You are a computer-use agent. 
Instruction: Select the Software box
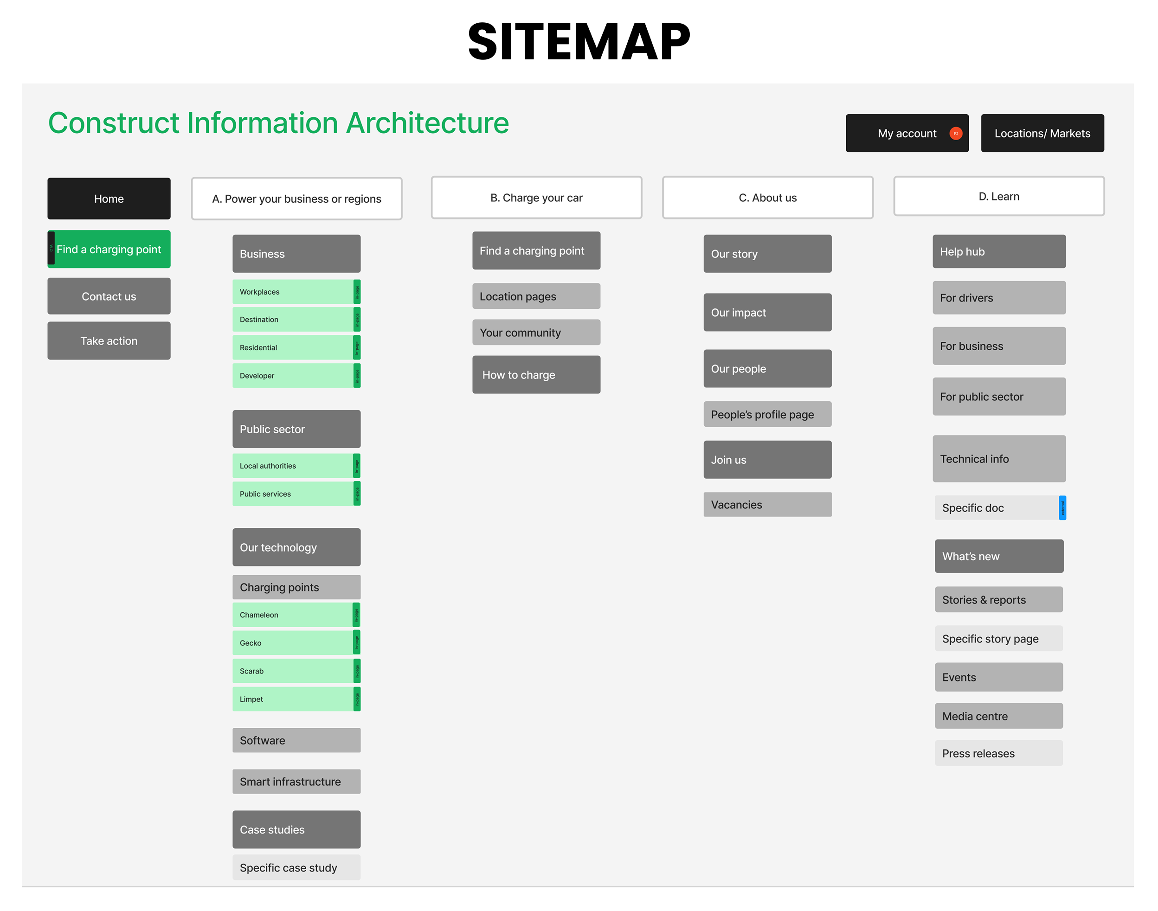pos(296,740)
